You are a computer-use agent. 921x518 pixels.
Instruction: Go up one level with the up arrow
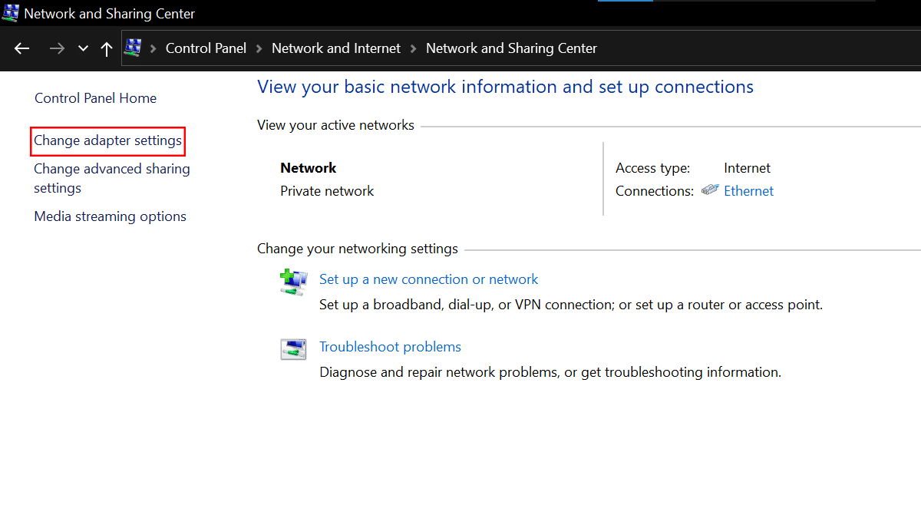107,48
